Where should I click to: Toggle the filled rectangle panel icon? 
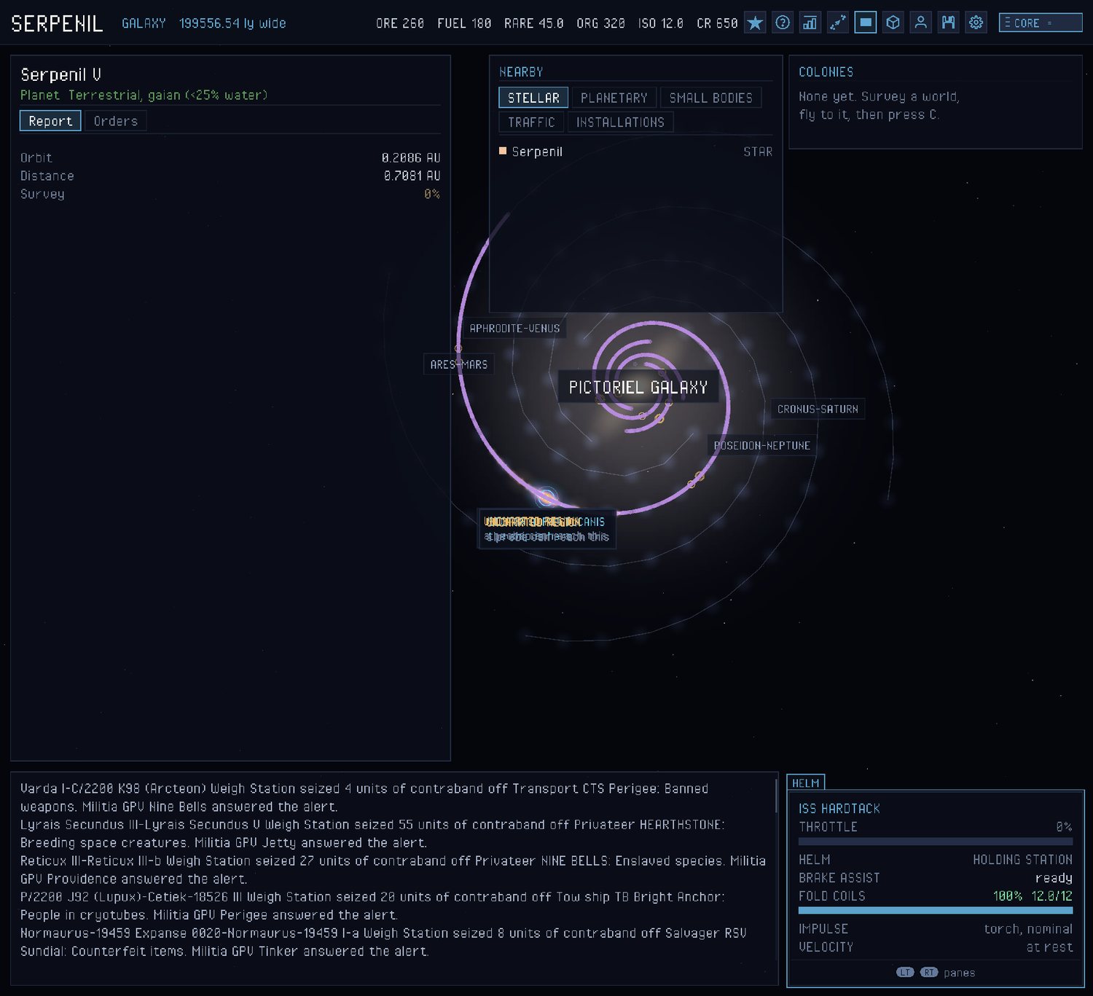866,23
